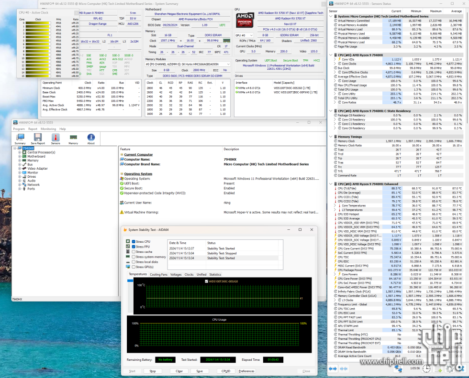Screen dimensions: 469x378
Task: Click the clock icon in Sensors toolbar
Action: (x=426, y=369)
